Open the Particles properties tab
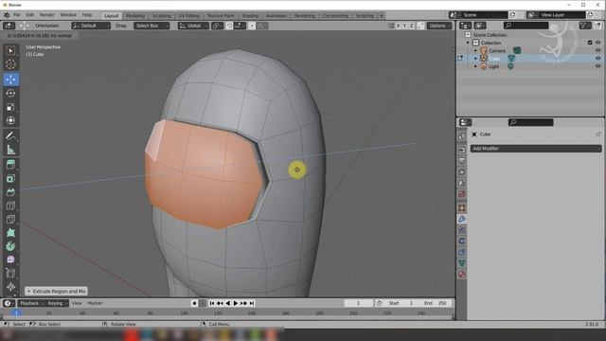Viewport: 606px width, 341px height. coord(462,230)
